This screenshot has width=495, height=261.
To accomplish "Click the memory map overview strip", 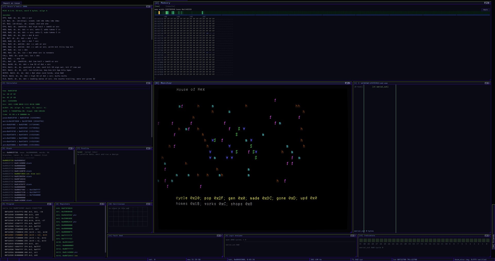I will tap(322, 13).
